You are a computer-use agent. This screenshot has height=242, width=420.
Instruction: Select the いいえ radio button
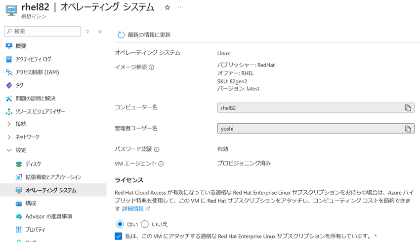[145, 224]
